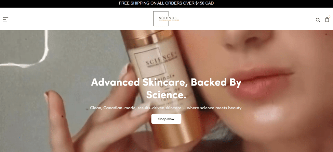Click the Shop Now button
Image resolution: width=333 pixels, height=152 pixels.
pyautogui.click(x=166, y=119)
